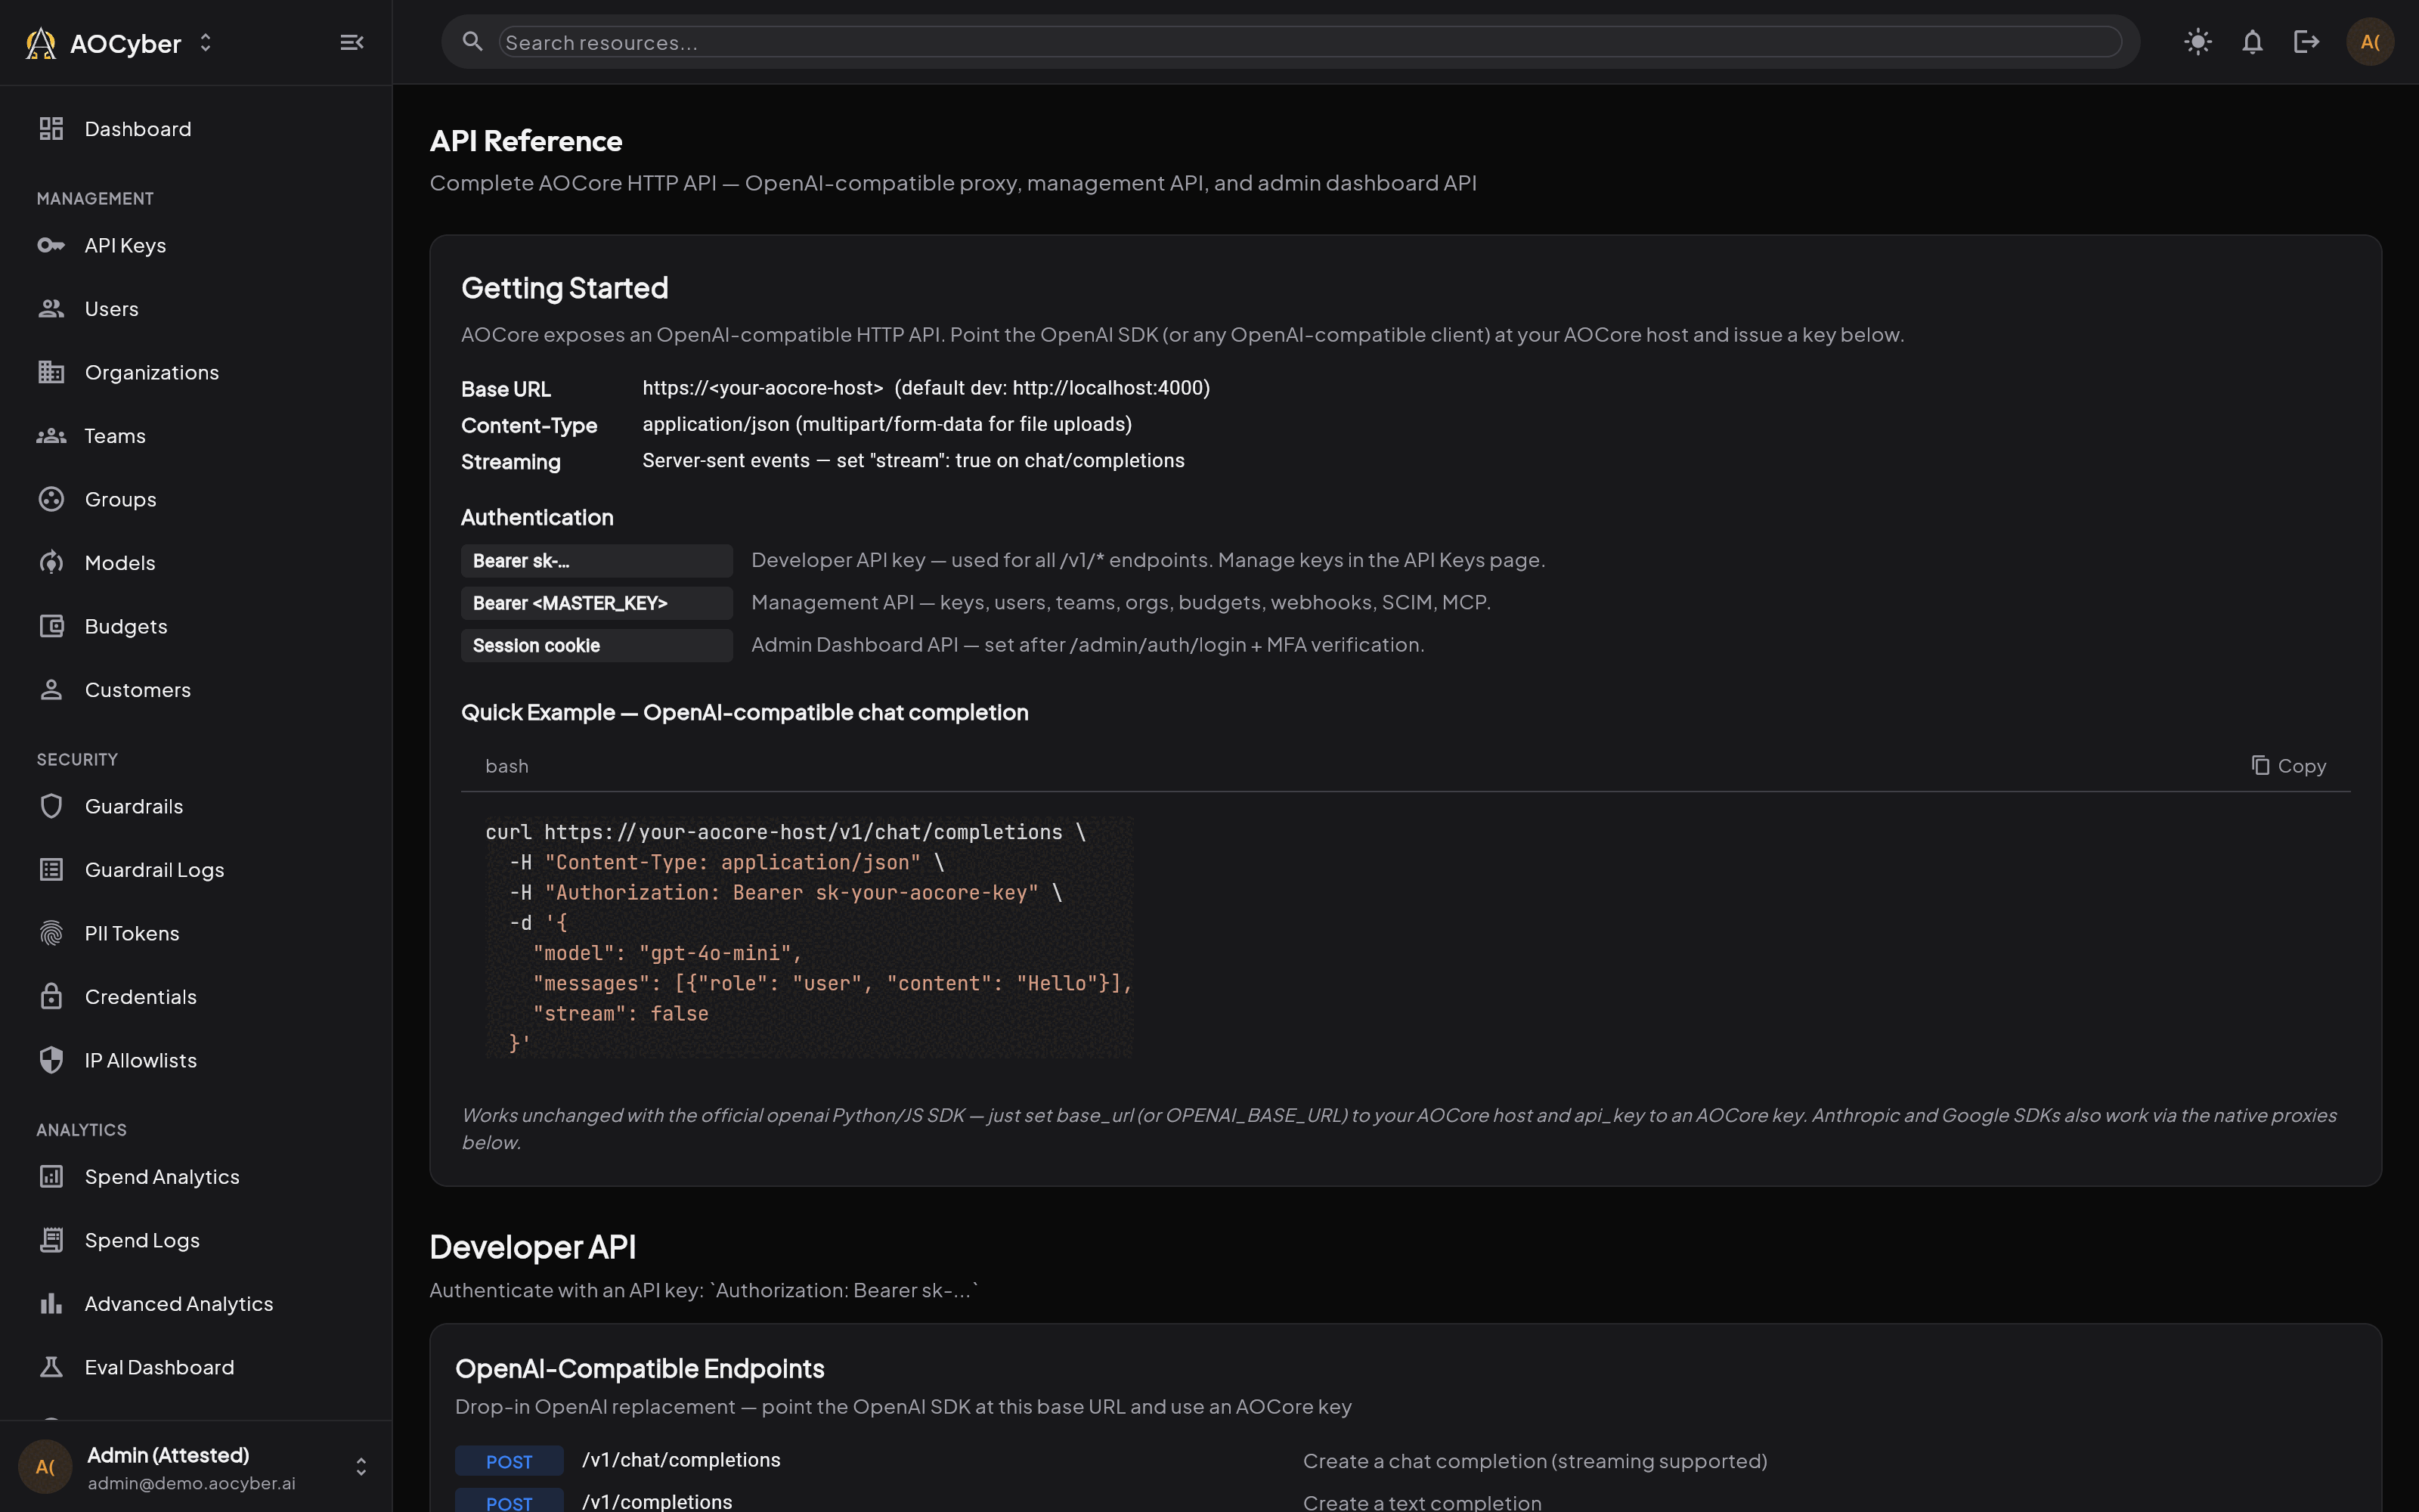
Task: Click the admin@demo.aocyber.ai email text
Action: (x=191, y=1483)
